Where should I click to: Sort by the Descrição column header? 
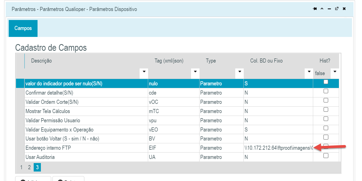(41, 61)
